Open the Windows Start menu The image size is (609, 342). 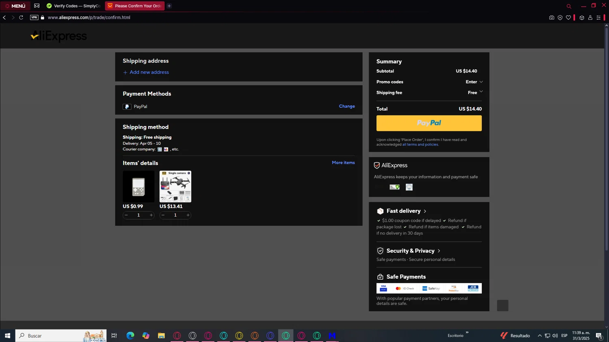click(7, 336)
